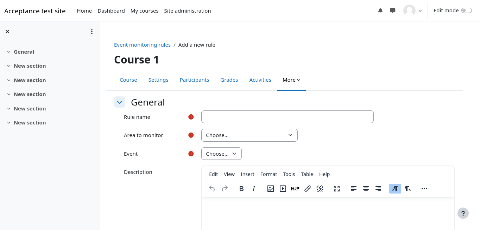Toggle fullscreen editor mode

coord(336,189)
